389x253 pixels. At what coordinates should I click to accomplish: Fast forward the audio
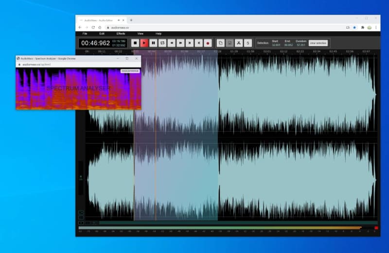point(180,43)
